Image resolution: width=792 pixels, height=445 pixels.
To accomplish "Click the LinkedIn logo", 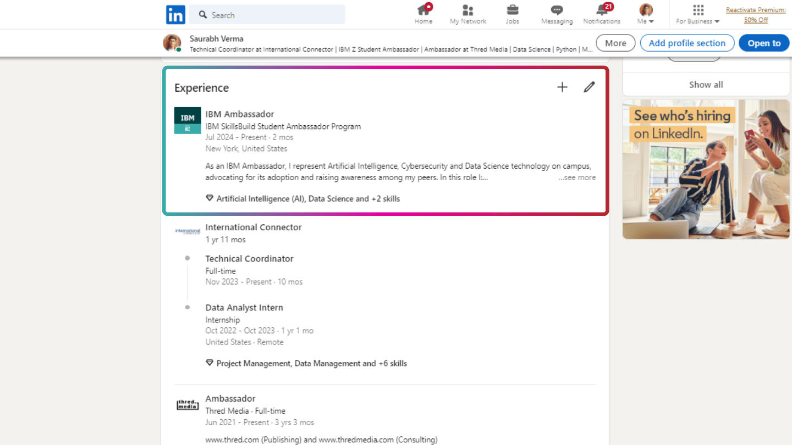I will point(175,14).
